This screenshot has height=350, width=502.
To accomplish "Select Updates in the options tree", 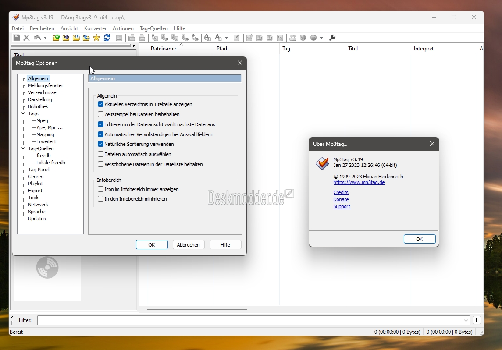I will pos(37,219).
